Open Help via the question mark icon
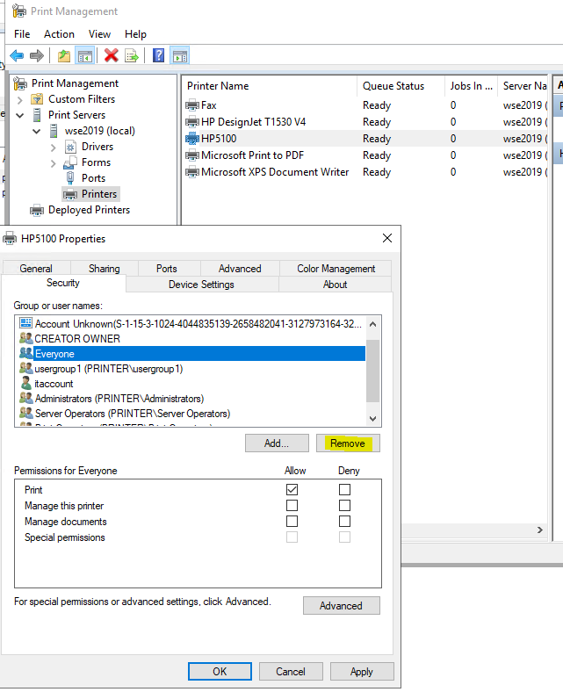 tap(158, 55)
